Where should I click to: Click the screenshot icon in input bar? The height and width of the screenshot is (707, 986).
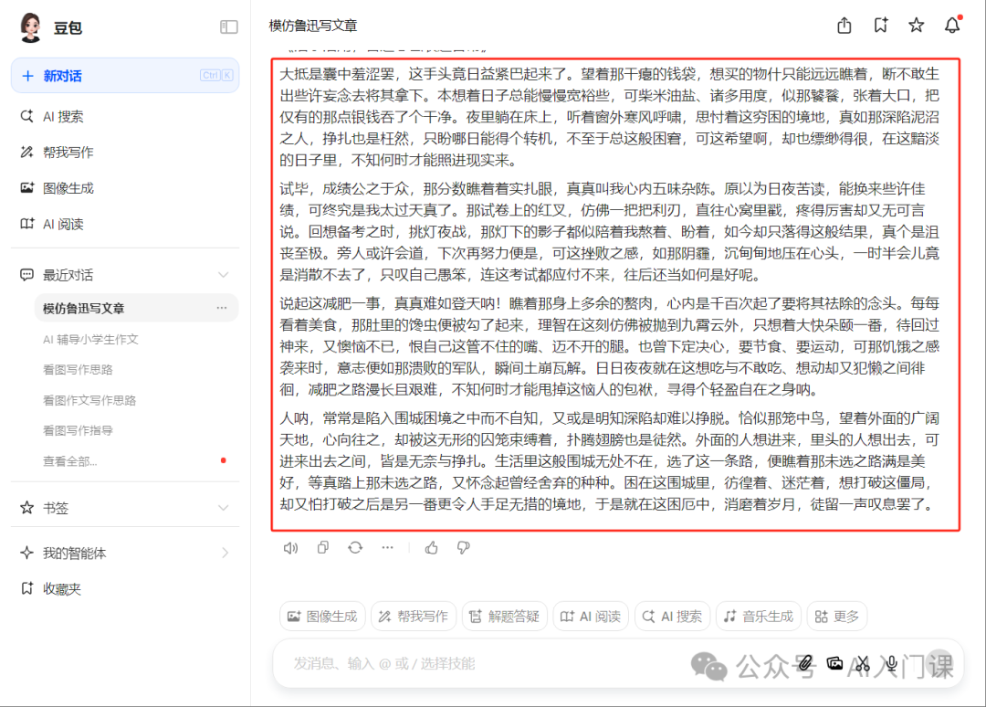834,663
